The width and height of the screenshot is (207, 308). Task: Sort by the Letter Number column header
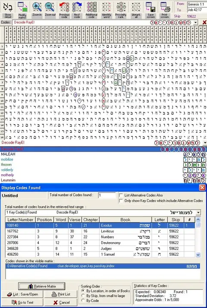tap(20, 220)
